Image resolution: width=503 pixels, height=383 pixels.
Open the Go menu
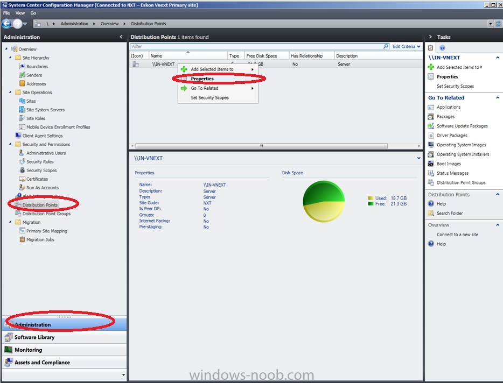33,13
